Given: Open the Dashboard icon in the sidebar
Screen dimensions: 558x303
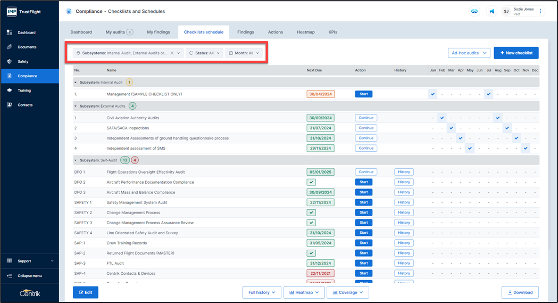Looking at the screenshot, I should click(x=10, y=32).
